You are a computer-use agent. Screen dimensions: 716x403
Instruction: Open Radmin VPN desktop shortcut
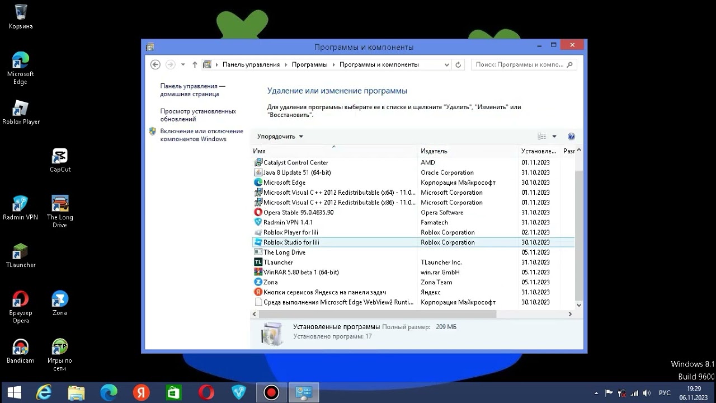(21, 208)
